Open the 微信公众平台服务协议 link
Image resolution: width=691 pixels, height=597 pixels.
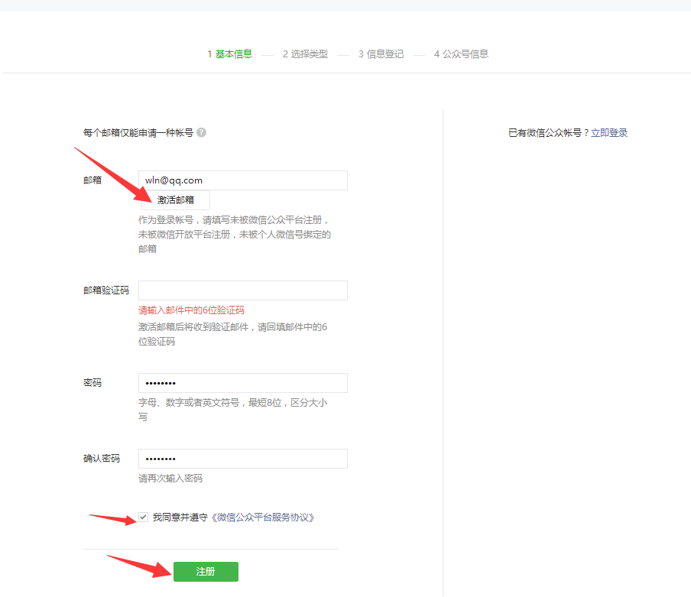(x=263, y=518)
